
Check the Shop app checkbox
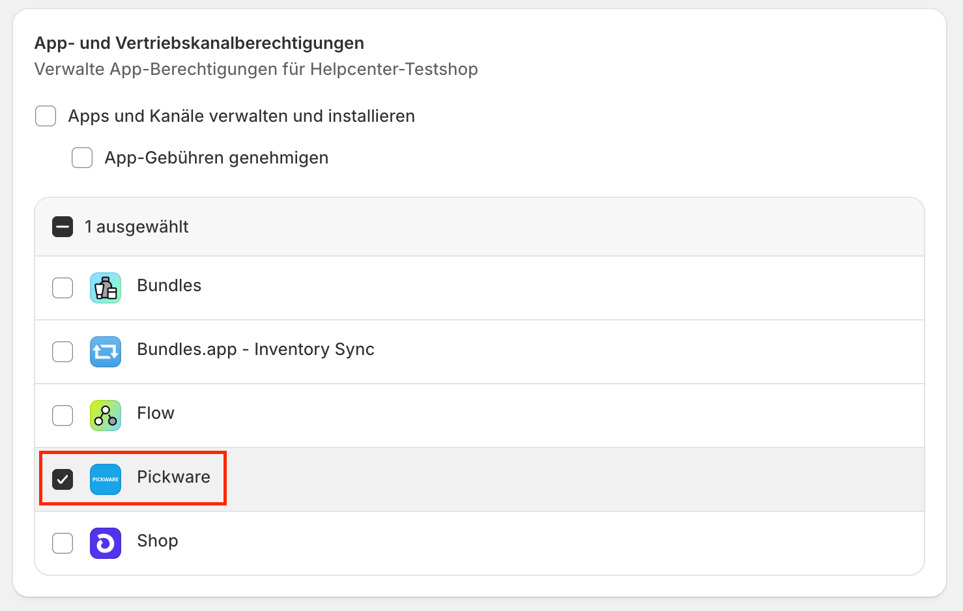coord(63,543)
